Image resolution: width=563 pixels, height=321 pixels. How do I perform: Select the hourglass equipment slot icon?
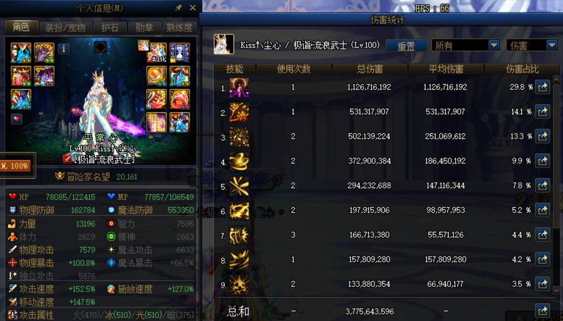pos(179,53)
